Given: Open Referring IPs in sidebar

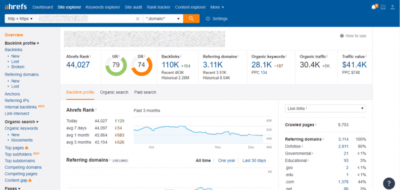Looking at the screenshot, I should pos(17,101).
